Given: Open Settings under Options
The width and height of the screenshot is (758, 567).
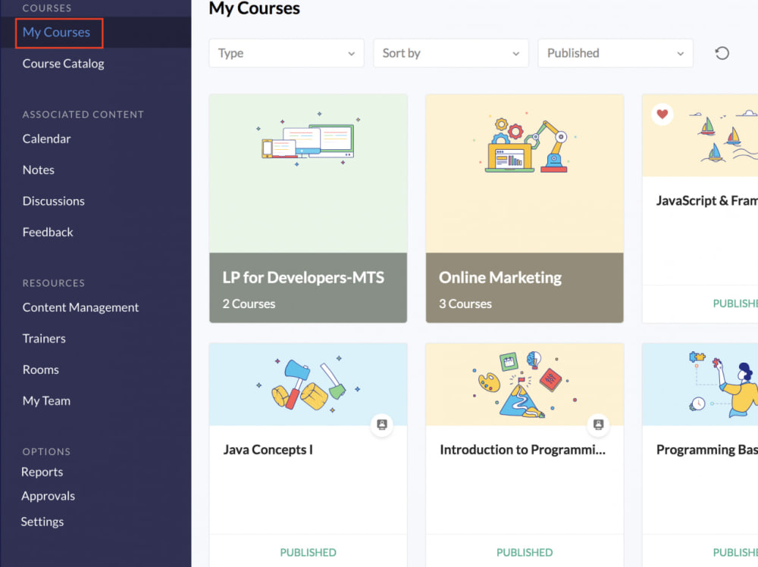Looking at the screenshot, I should pyautogui.click(x=42, y=522).
